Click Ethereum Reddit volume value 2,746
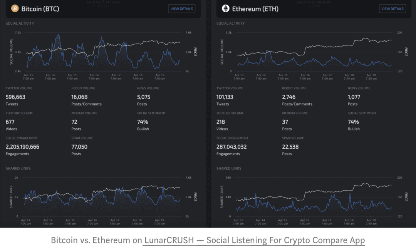This screenshot has width=416, height=248. pos(289,97)
